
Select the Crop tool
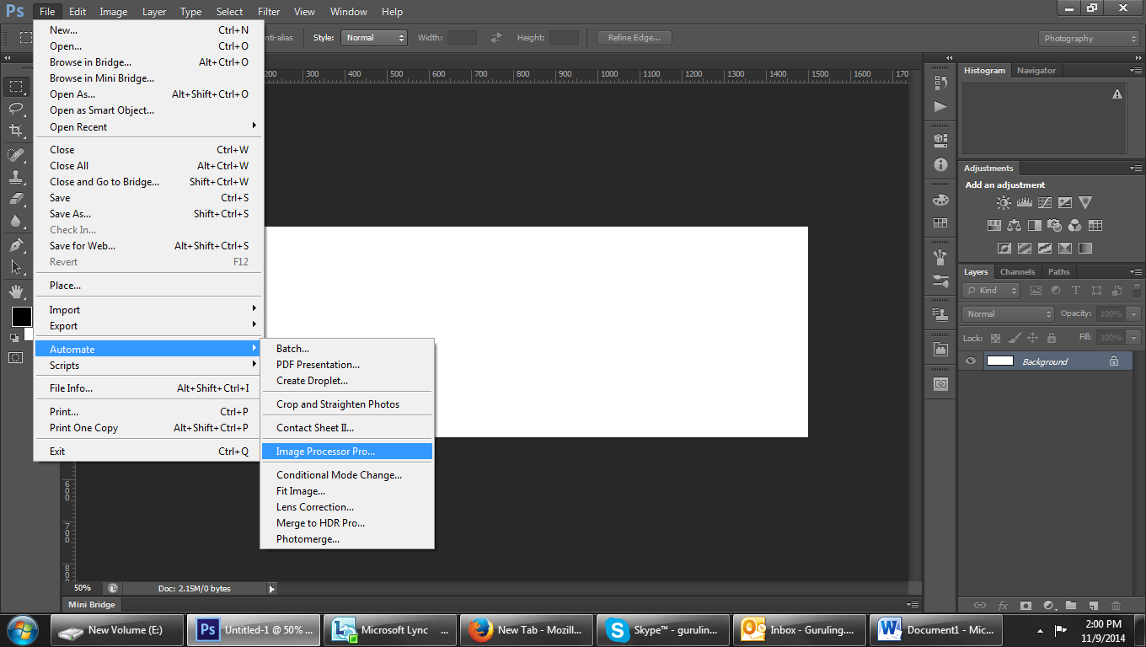pos(16,131)
